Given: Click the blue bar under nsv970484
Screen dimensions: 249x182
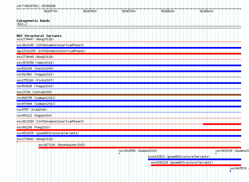Looking at the screenshot, I should click(x=129, y=107).
